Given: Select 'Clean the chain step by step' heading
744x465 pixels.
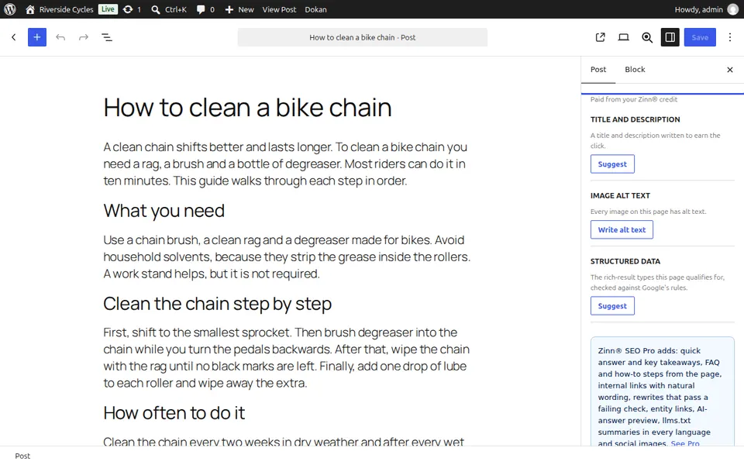Looking at the screenshot, I should point(217,304).
